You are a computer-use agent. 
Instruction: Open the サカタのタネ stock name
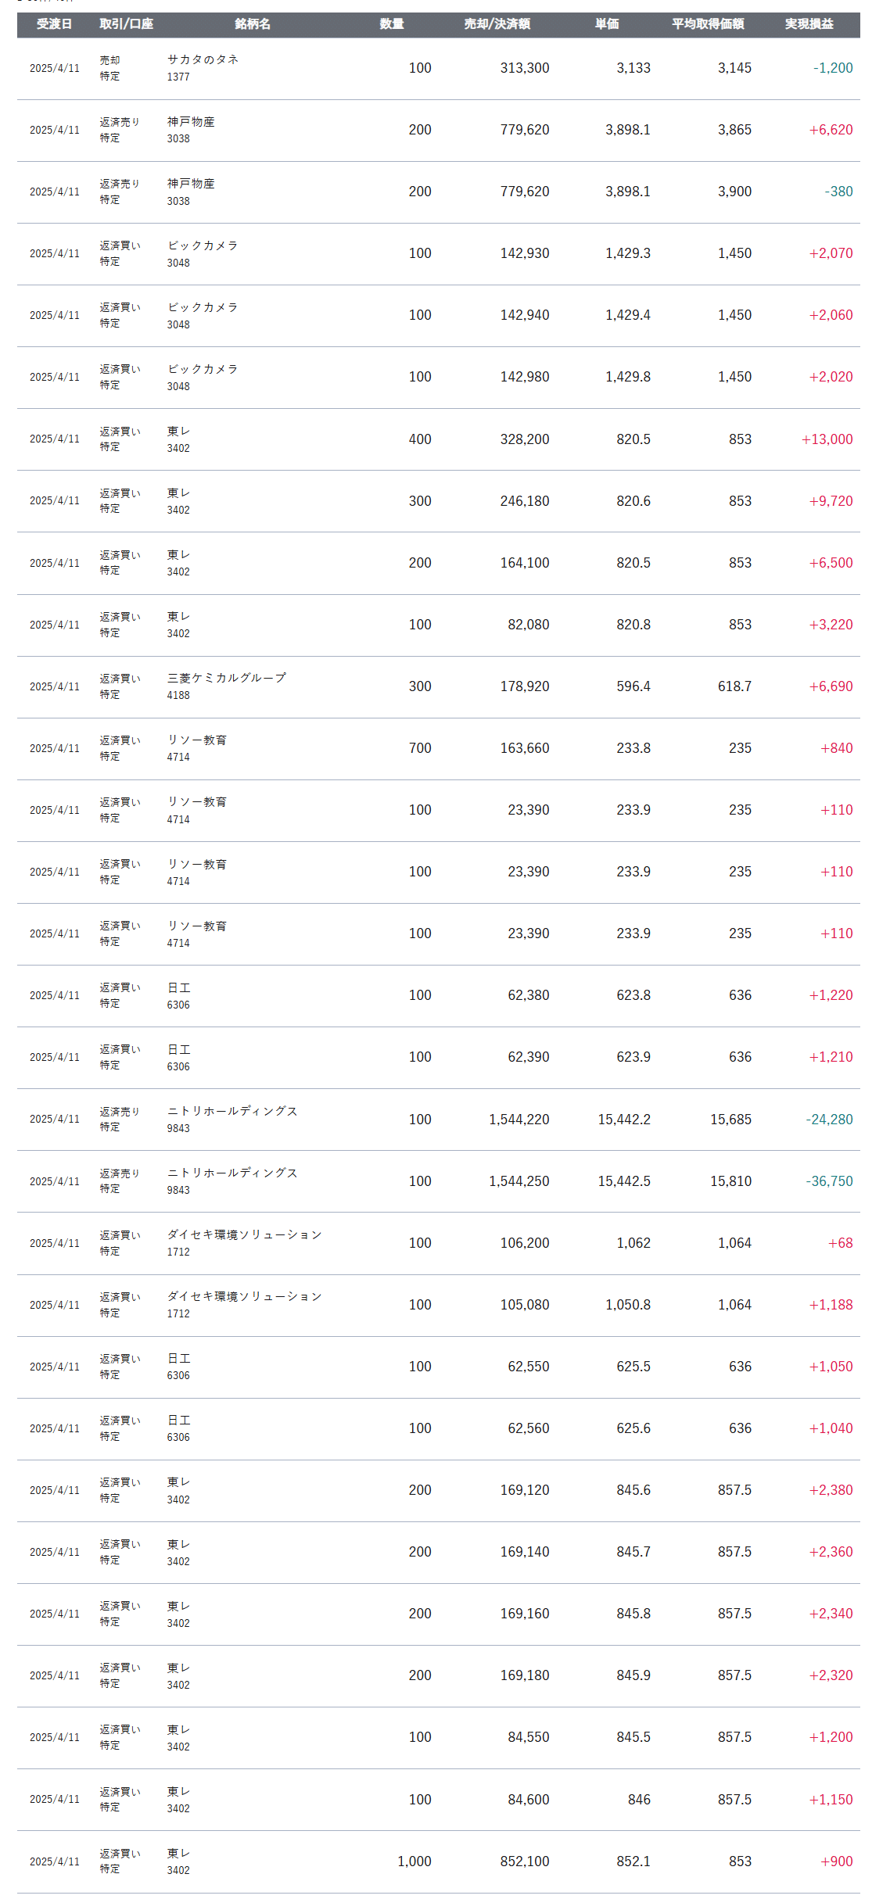[x=203, y=59]
